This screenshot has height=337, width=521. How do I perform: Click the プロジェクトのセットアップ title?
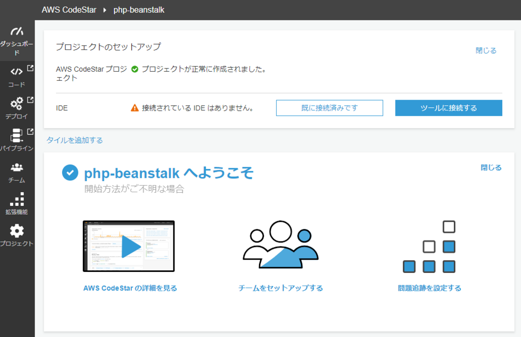(108, 47)
